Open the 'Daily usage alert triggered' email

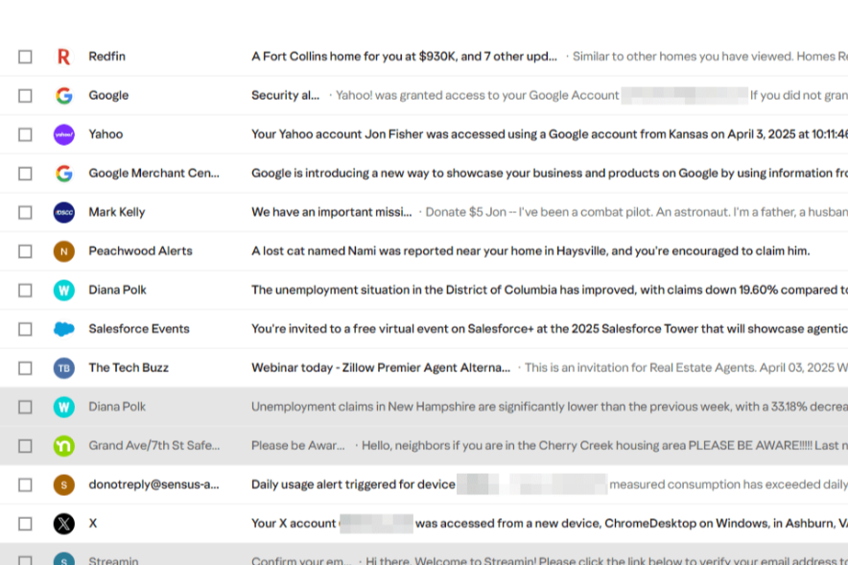click(353, 484)
